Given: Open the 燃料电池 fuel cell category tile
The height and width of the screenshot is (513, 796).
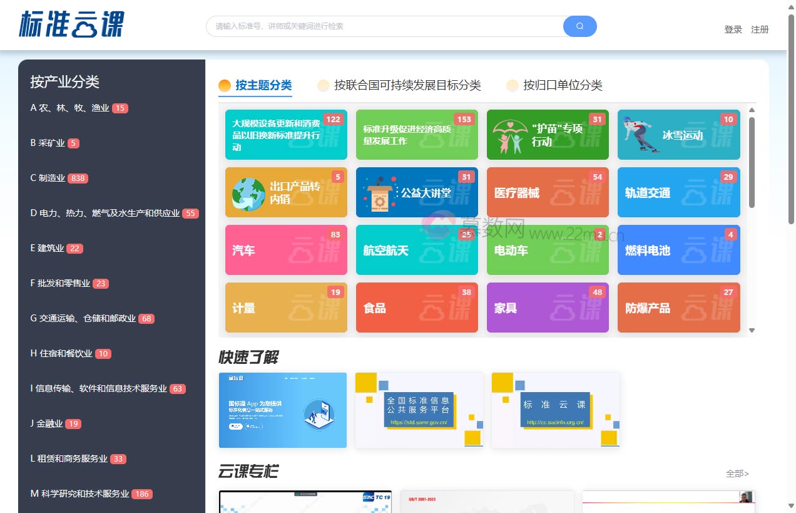Looking at the screenshot, I should coord(678,250).
